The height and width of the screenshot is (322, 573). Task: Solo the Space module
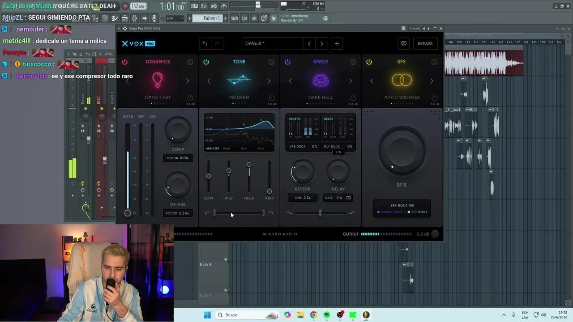pos(353,62)
